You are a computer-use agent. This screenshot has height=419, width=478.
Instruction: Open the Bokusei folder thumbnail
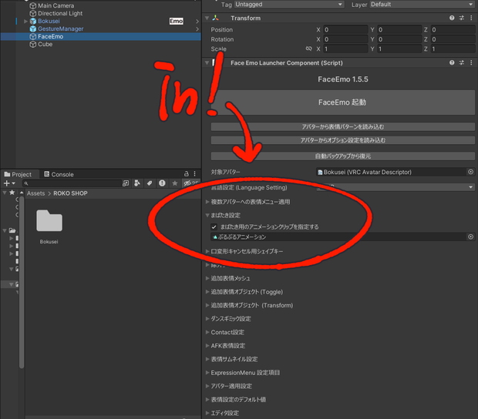click(x=49, y=221)
